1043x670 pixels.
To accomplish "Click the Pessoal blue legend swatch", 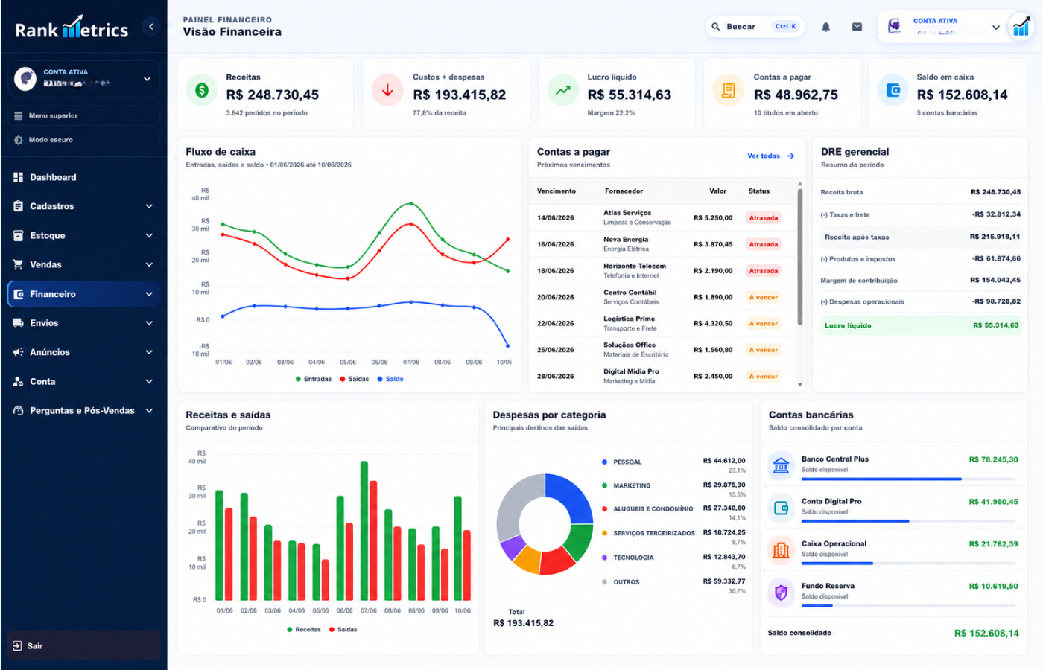I will (x=604, y=462).
